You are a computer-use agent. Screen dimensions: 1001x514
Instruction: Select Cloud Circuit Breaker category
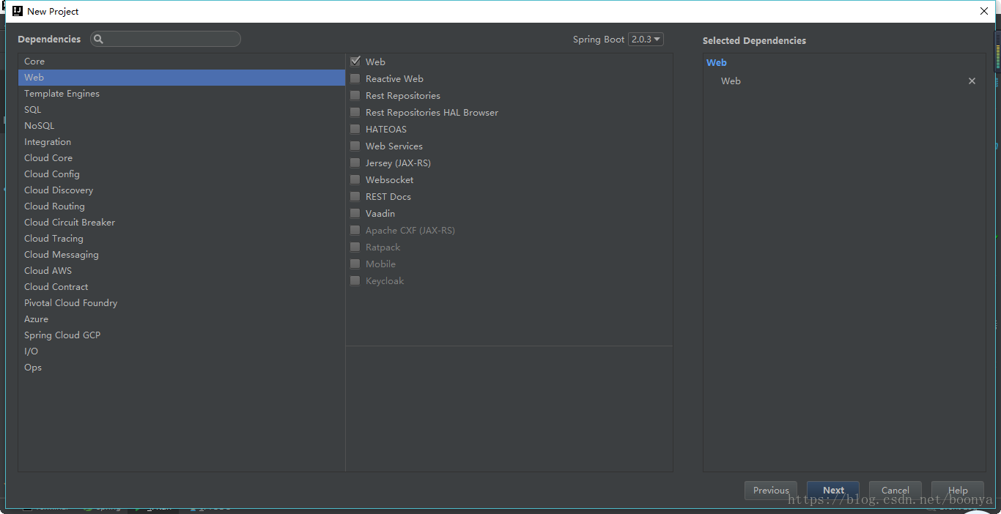[x=182, y=223]
